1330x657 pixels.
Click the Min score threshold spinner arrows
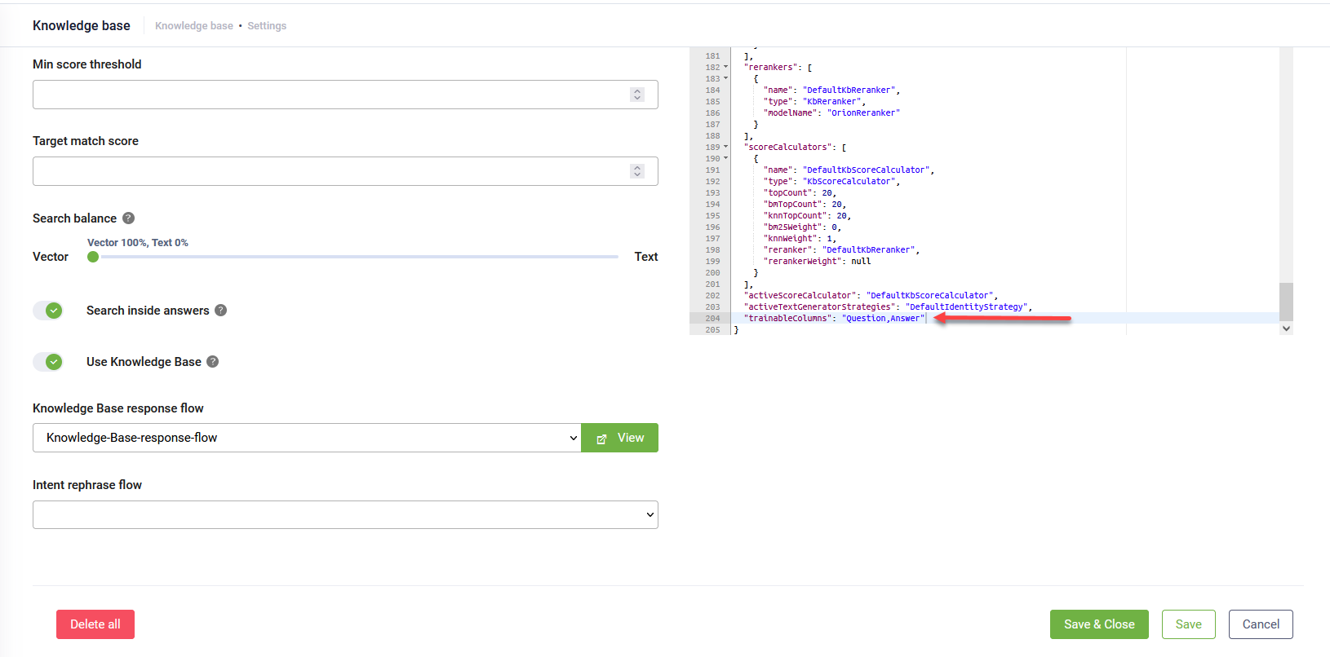coord(637,95)
